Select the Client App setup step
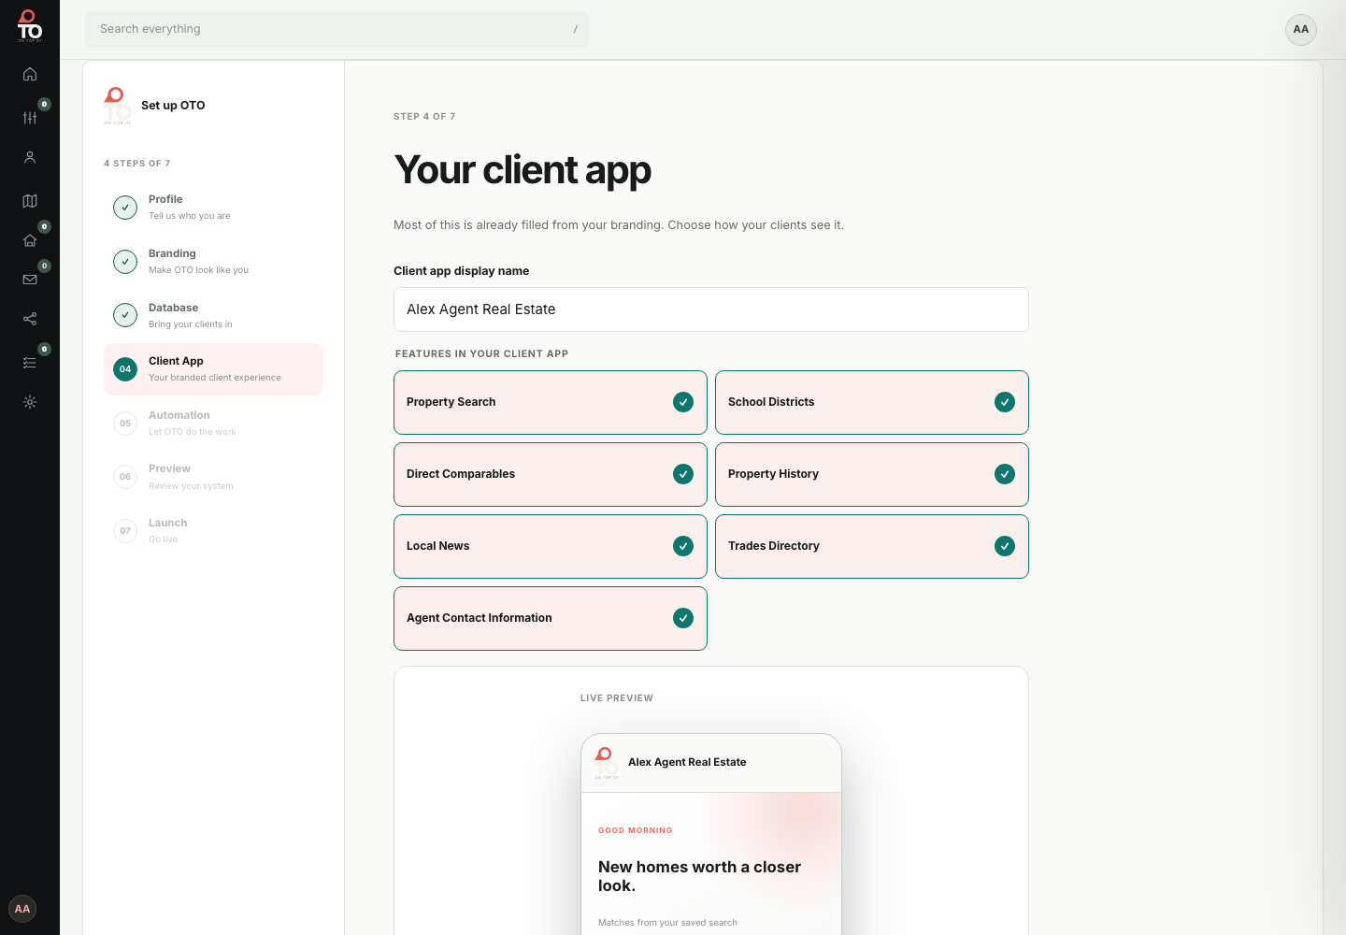The image size is (1346, 935). 213,369
